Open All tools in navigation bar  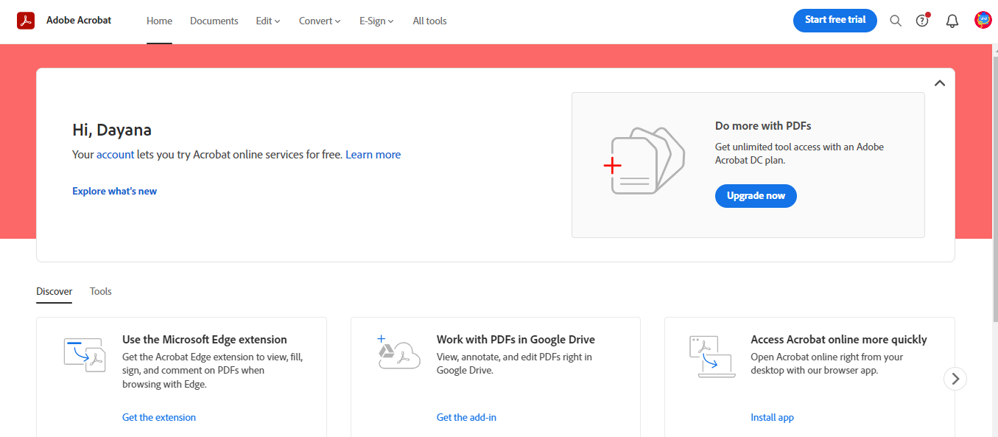tap(429, 21)
